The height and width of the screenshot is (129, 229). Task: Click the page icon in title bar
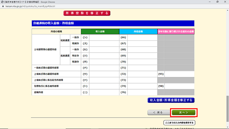[2, 2]
